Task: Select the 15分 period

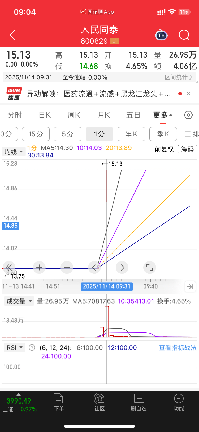Action: pos(36,134)
